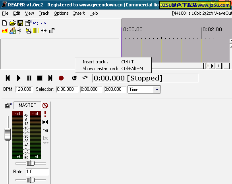Screen dimensions: 232x184
Task: Toggle the yellow grid lines icon
Action: 36,31
